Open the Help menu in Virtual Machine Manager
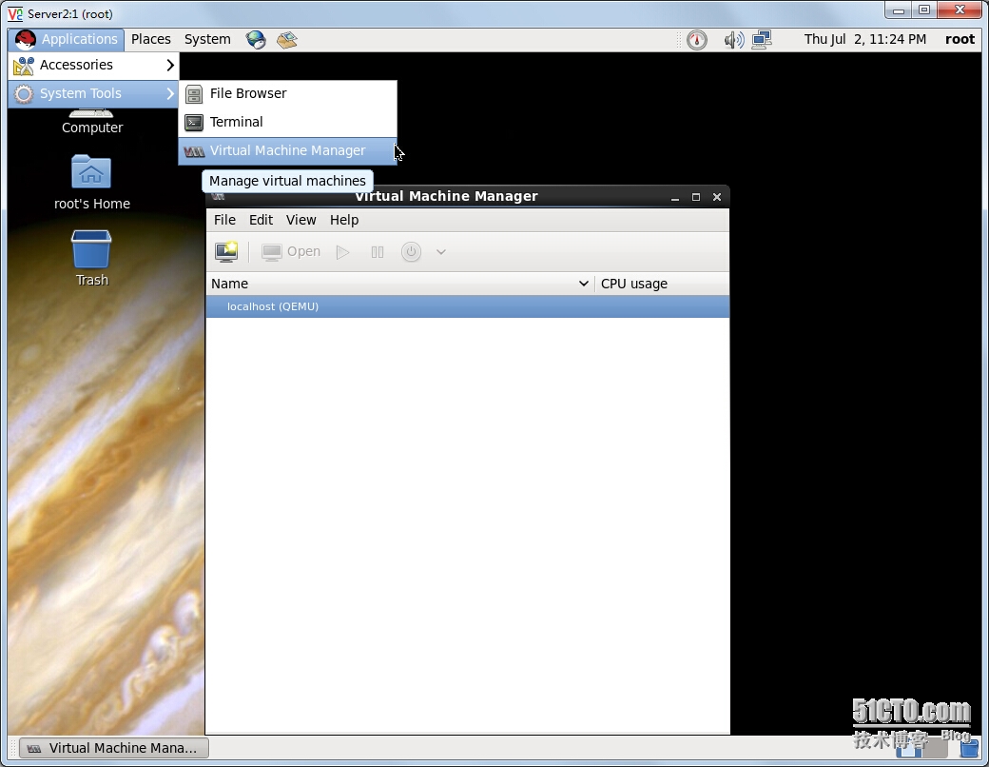This screenshot has width=989, height=767. pyautogui.click(x=343, y=220)
